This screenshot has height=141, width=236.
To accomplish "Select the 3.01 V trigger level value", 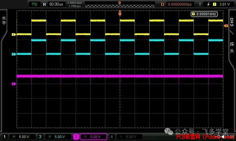I will tap(224, 4).
